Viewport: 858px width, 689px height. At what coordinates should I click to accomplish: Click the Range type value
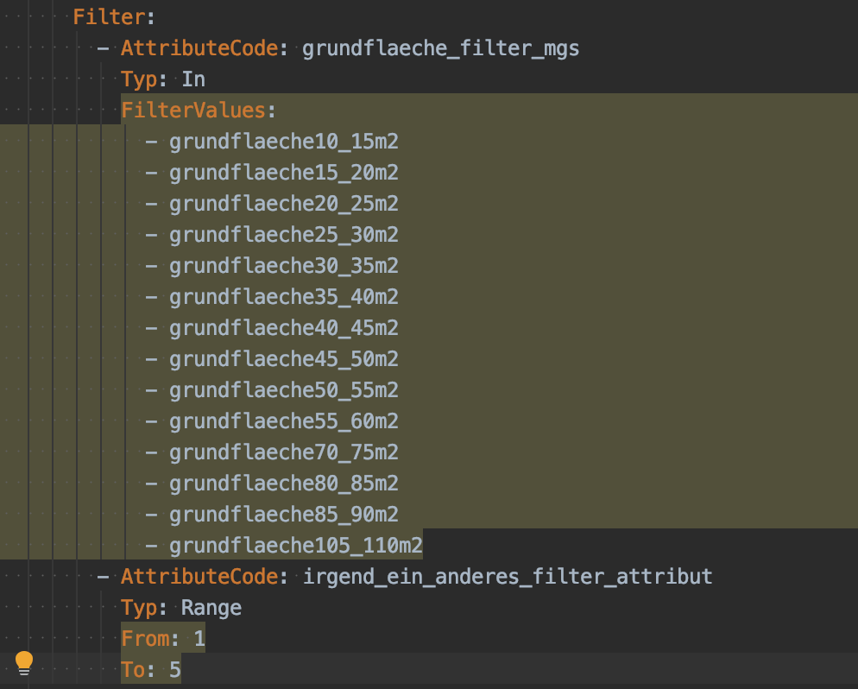(211, 607)
